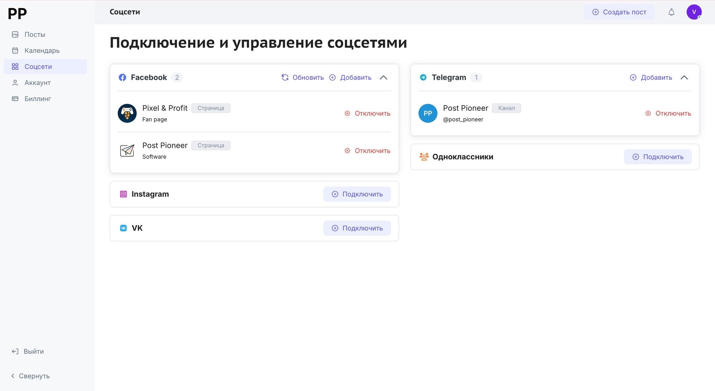Click the Pixel & Profit page avatar
This screenshot has height=391, width=715.
pos(127,113)
